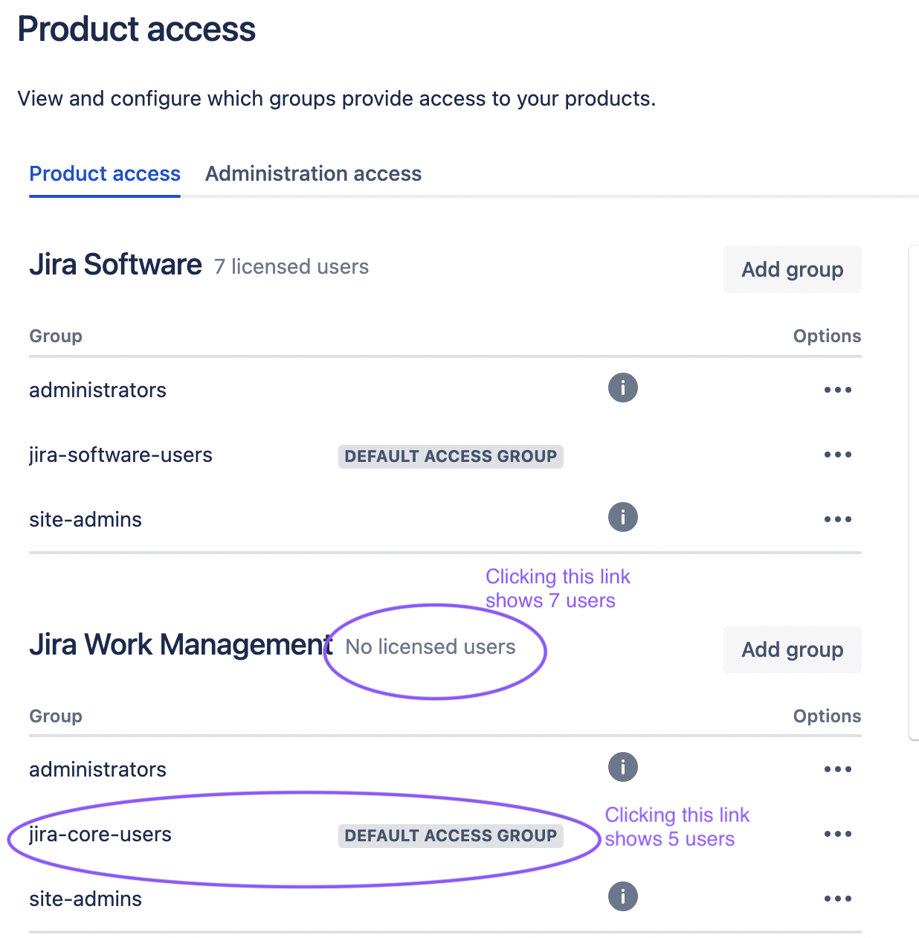Select the Product access tab

104,173
